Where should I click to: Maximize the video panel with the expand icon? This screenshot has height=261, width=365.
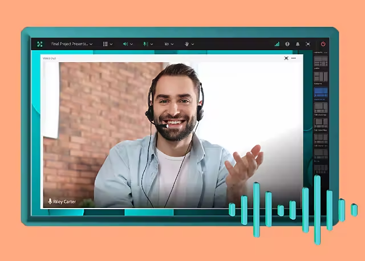[286, 58]
